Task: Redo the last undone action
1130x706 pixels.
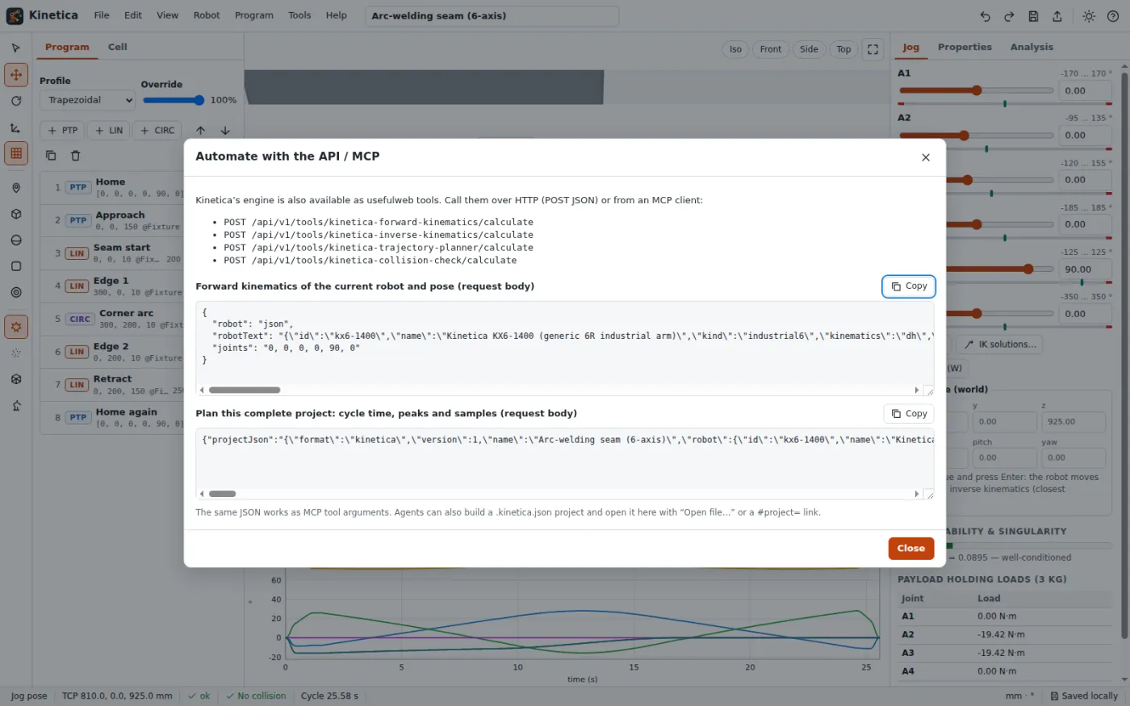Action: tap(1009, 16)
